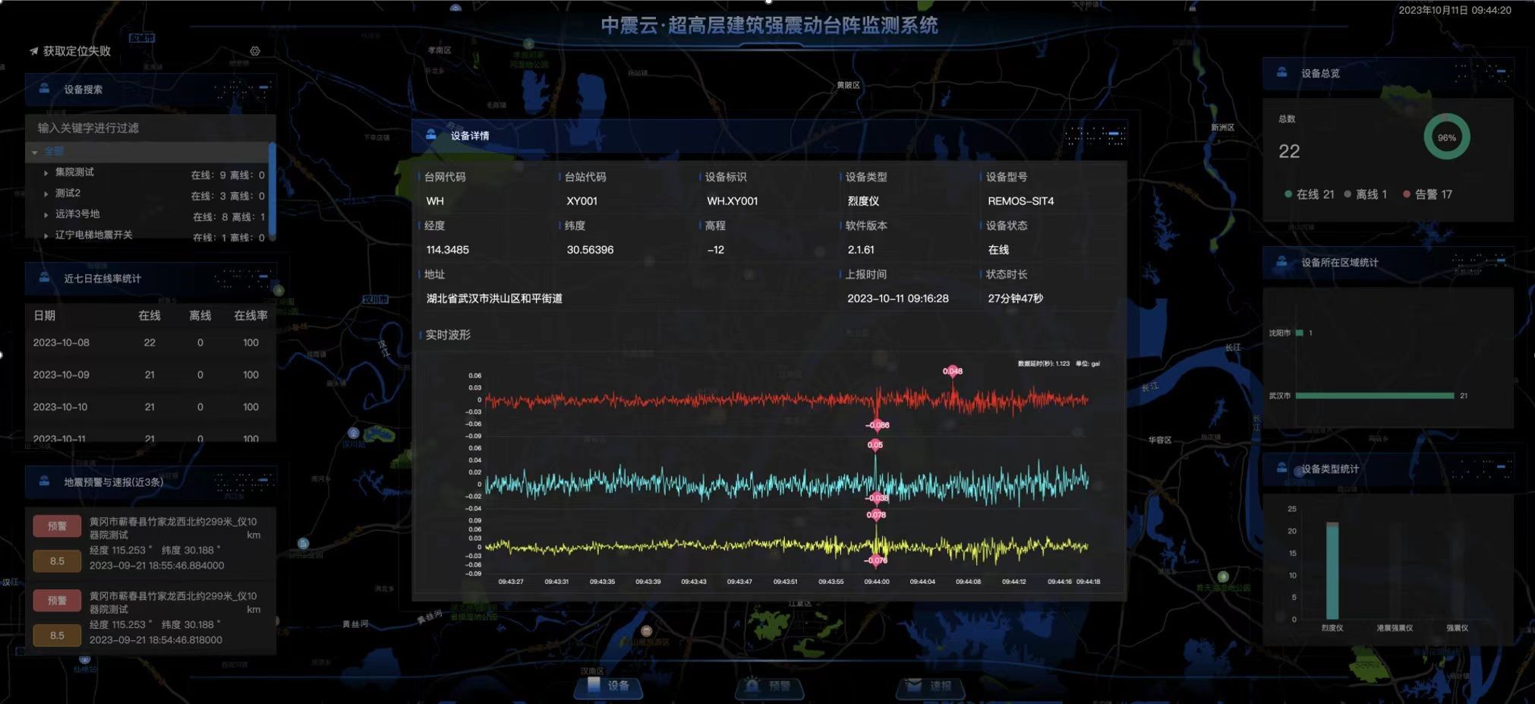This screenshot has height=704, width=1535.
Task: Expand the 远洋3号地 tree node
Action: [x=46, y=215]
